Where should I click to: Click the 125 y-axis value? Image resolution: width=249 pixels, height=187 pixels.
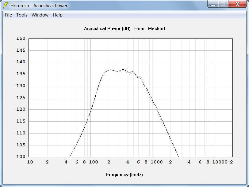(x=21, y=97)
